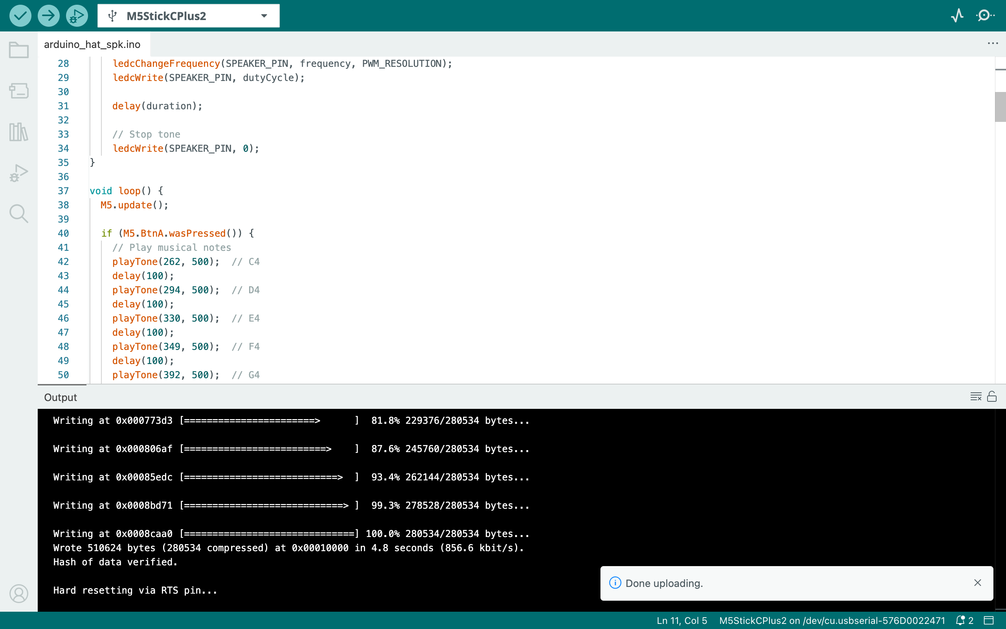Open the Serial Monitor
Viewport: 1006px width, 629px height.
(985, 16)
